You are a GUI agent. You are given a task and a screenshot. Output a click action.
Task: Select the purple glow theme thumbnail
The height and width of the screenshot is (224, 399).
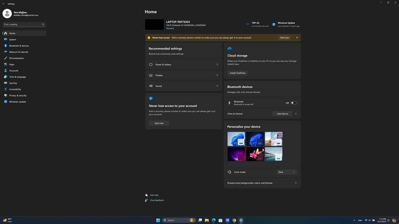click(x=236, y=154)
